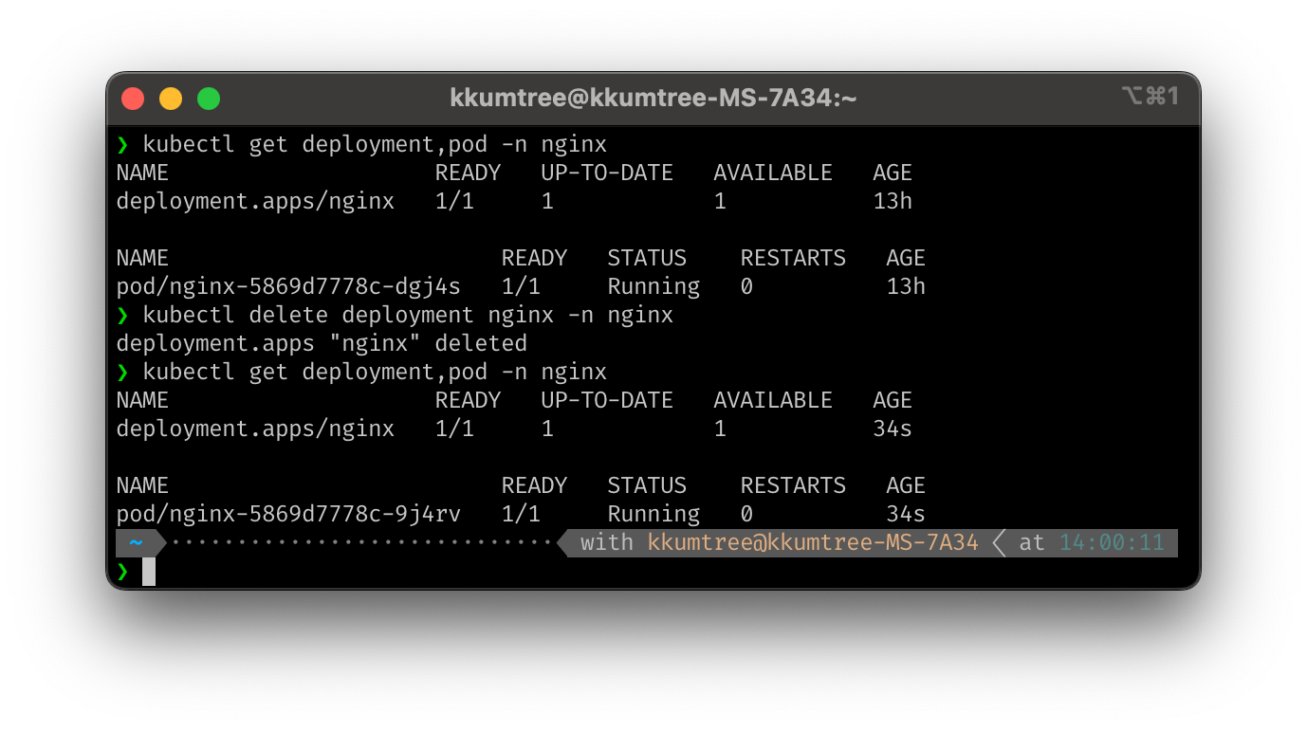Click the ⌥⌘1 shortcut indicator in title bar

pyautogui.click(x=1150, y=96)
